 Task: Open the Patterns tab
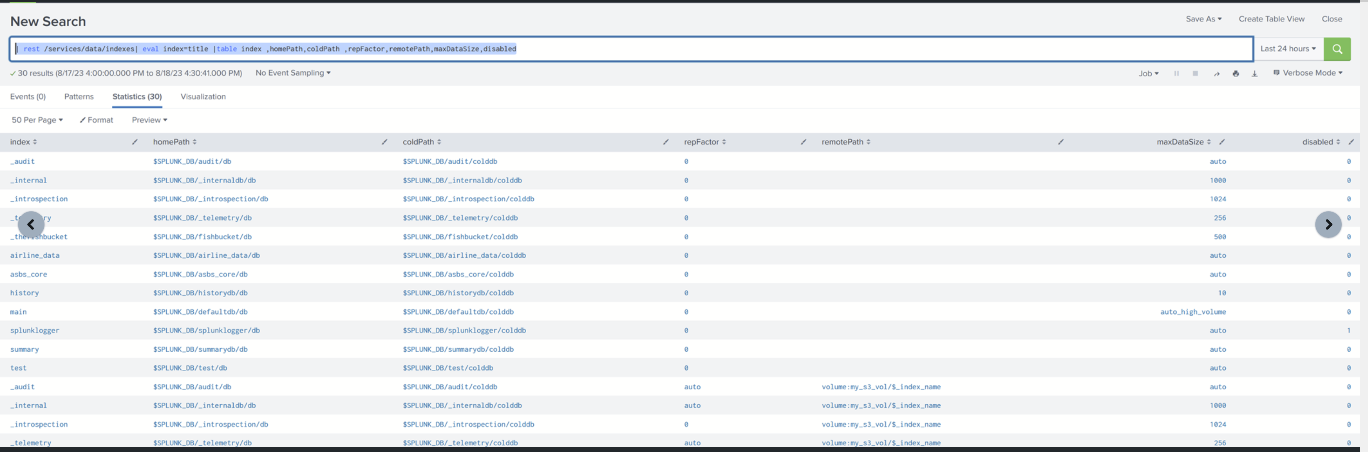pyautogui.click(x=79, y=97)
